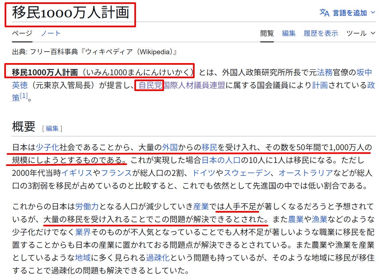
Task: Open the 労働力 link
Action: coord(87,206)
